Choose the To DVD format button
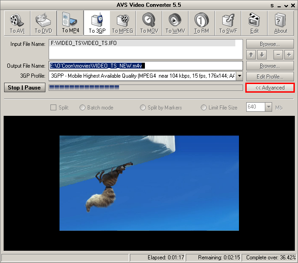This screenshot has height=263, width=298. click(44, 23)
